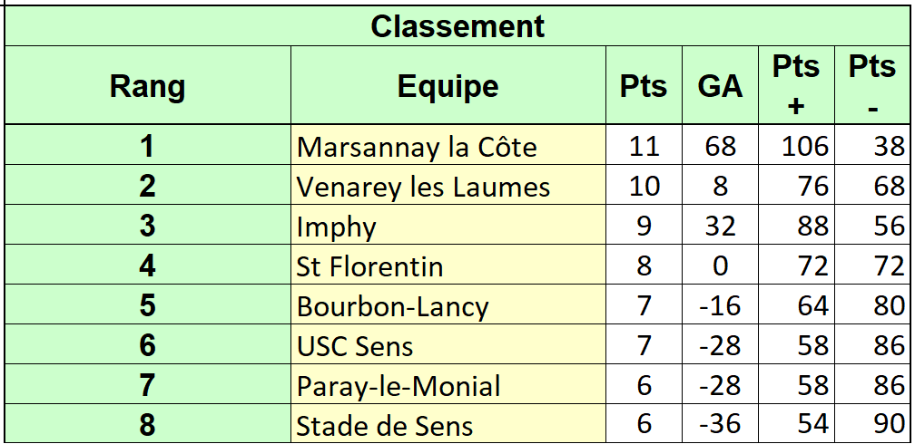The image size is (915, 444).
Task: Select Stade de Sens GA value -36
Action: [x=720, y=423]
